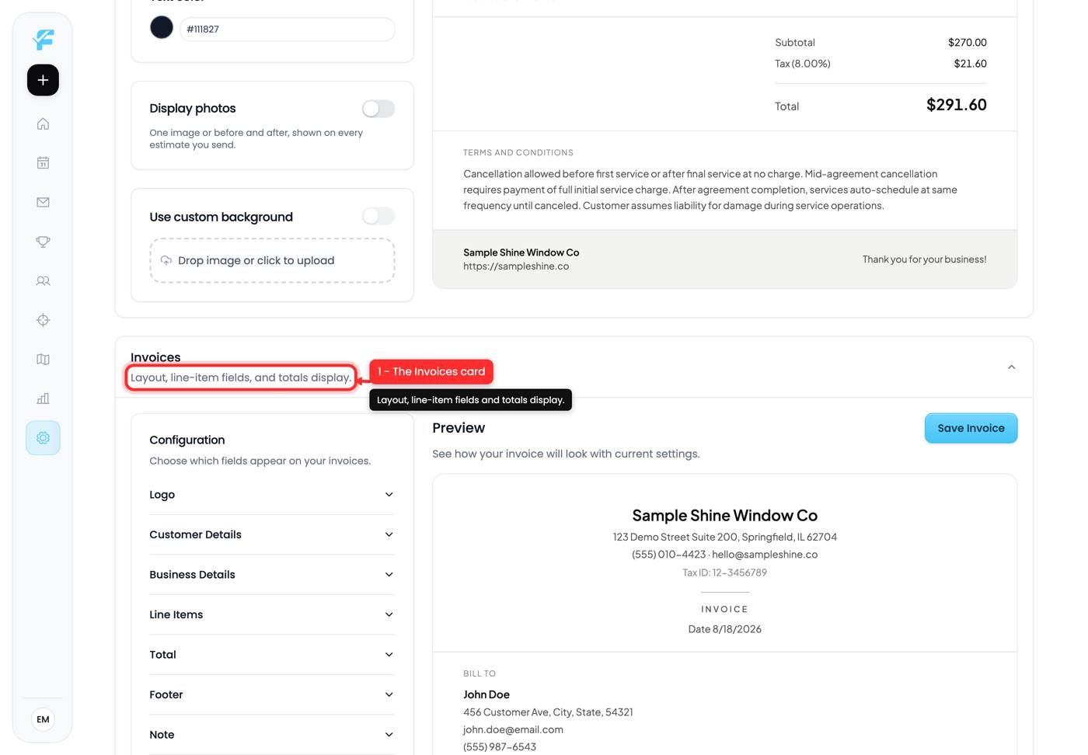Expand the Line Items row
This screenshot has height=755, width=1088.
pos(272,614)
